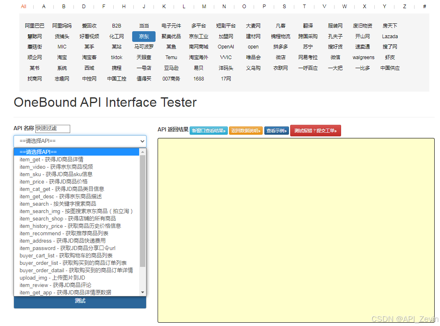Open the 京东工业 platform link
This screenshot has width=440, height=326.
tap(198, 37)
